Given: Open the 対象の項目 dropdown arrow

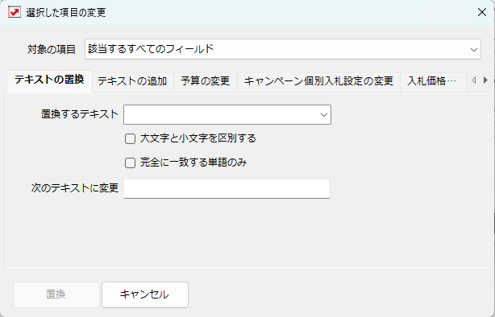Looking at the screenshot, I should click(473, 49).
